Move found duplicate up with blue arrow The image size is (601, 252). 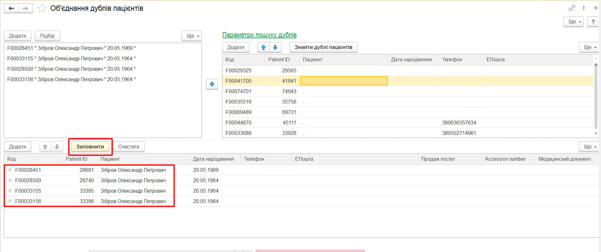click(x=263, y=47)
